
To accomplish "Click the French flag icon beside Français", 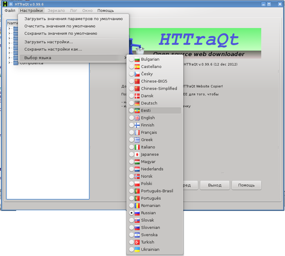I will [137, 133].
